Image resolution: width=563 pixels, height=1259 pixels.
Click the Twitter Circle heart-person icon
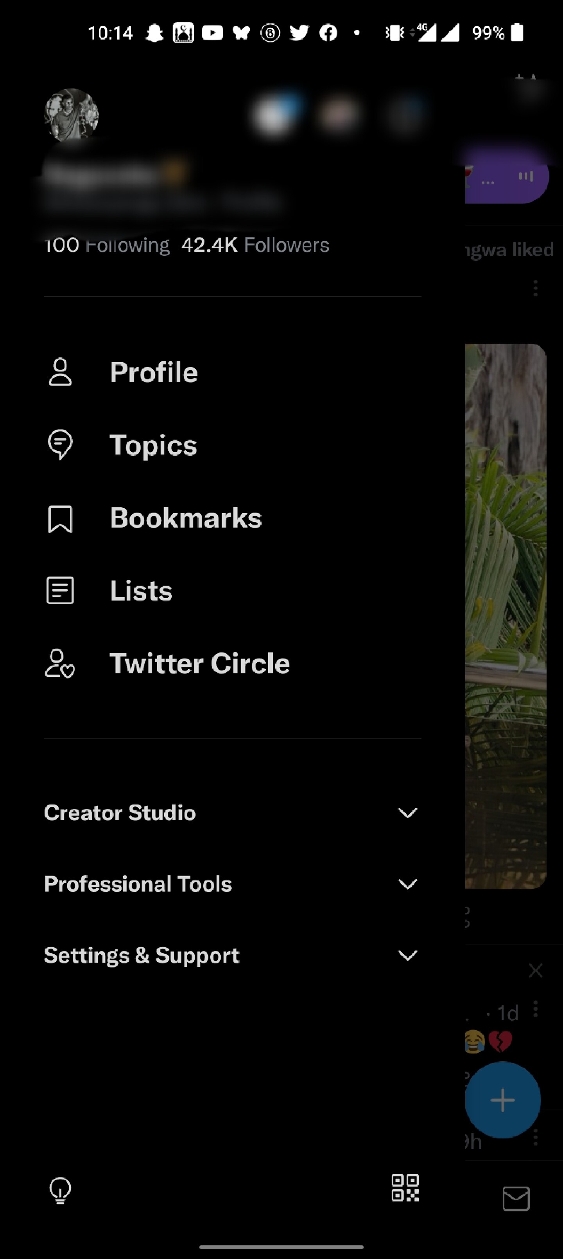pos(60,663)
